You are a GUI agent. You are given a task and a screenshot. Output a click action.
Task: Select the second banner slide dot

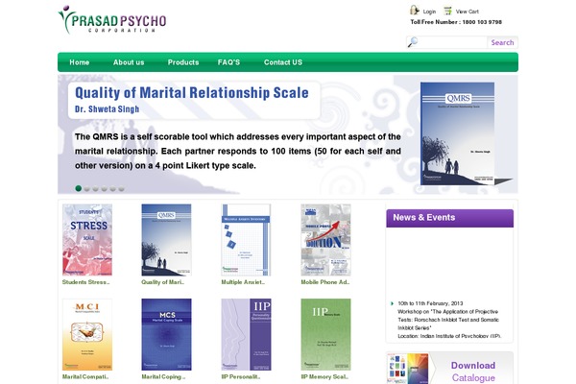(x=87, y=188)
